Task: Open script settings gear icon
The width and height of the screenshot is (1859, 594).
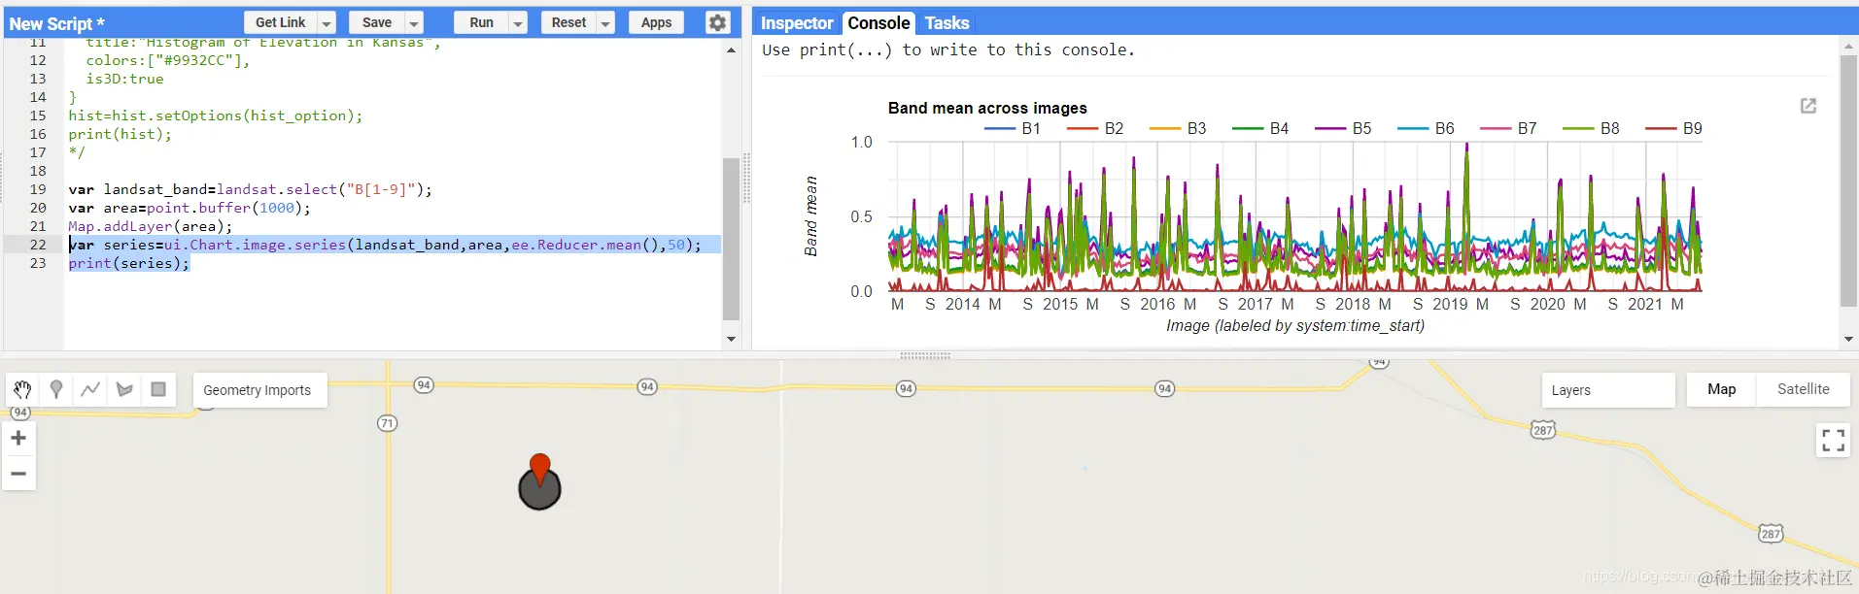Action: 717,22
